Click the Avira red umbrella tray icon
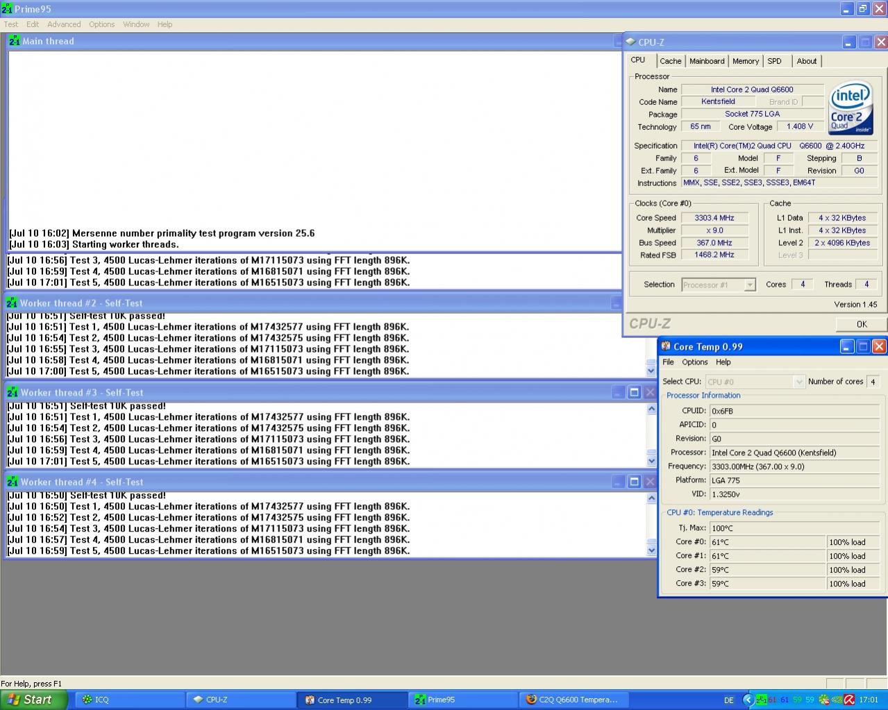Screen dimensions: 888x710 pyautogui.click(x=848, y=700)
